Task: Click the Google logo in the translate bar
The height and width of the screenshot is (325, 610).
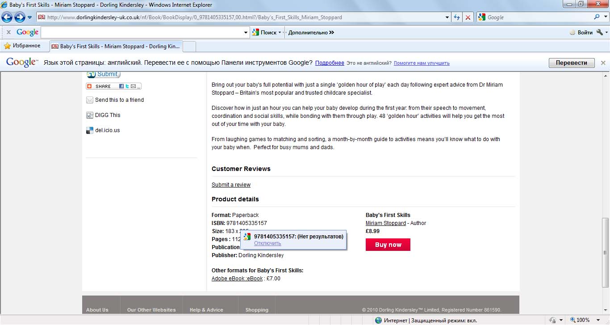Action: point(22,62)
